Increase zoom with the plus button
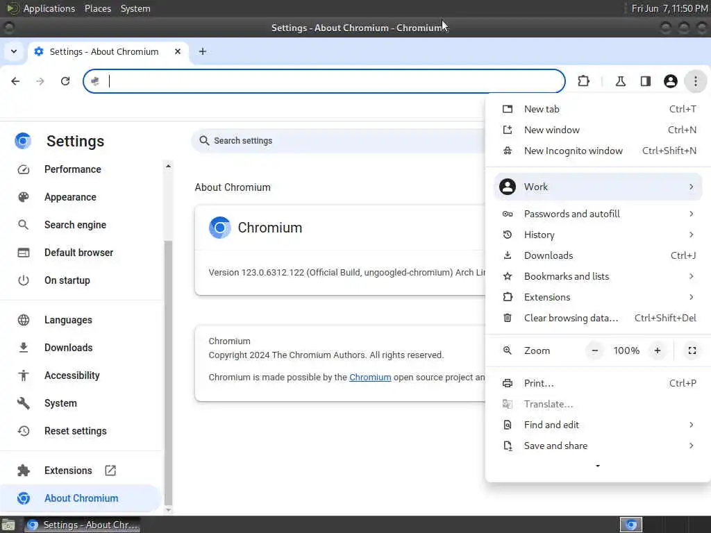 [658, 350]
